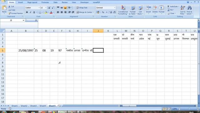
Task: Toggle Center horizontal alignment
Action: [62, 12]
